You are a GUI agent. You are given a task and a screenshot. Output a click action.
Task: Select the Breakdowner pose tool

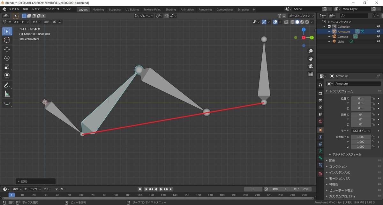pos(7,103)
